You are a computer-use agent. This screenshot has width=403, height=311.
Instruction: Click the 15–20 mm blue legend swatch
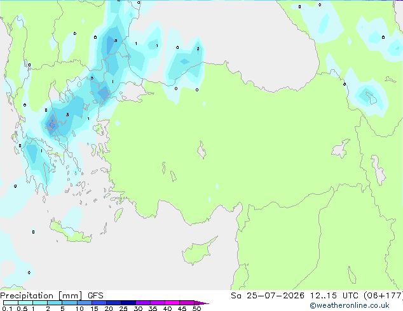pos(99,303)
